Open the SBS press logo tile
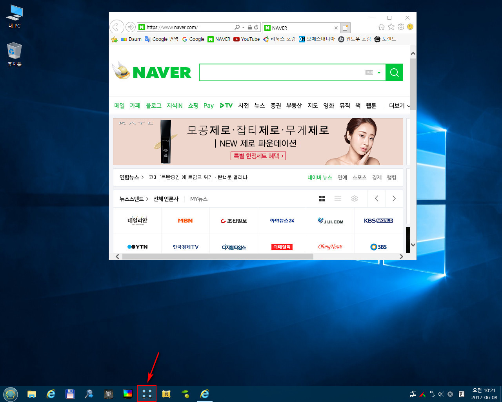The height and width of the screenshot is (402, 502). point(378,247)
